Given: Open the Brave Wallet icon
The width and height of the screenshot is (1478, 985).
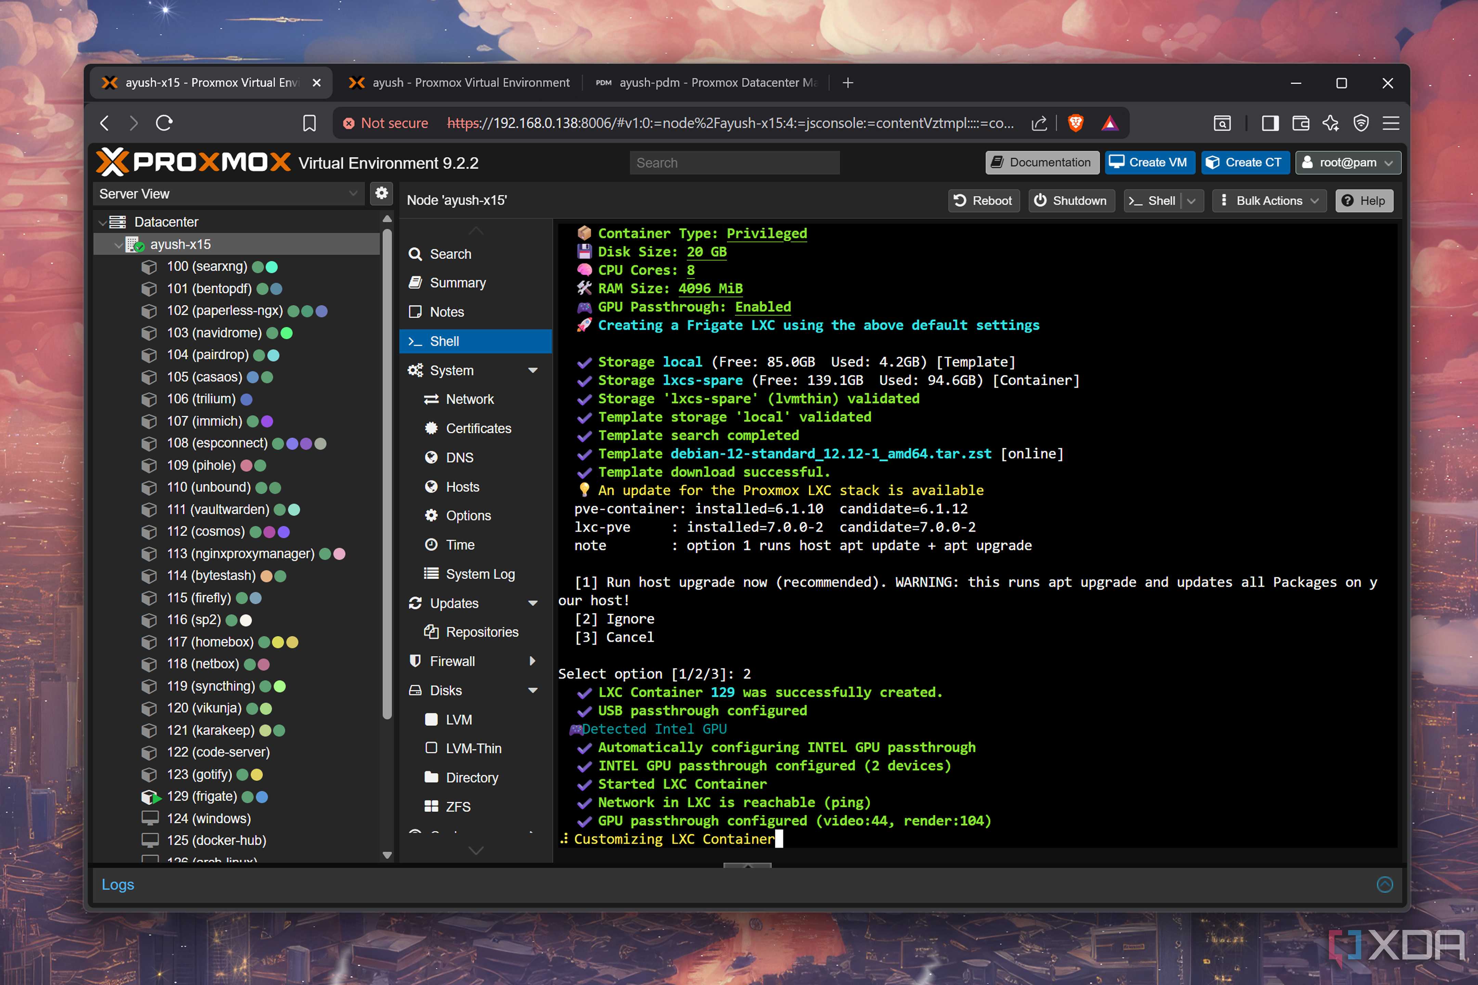Looking at the screenshot, I should [x=1300, y=123].
